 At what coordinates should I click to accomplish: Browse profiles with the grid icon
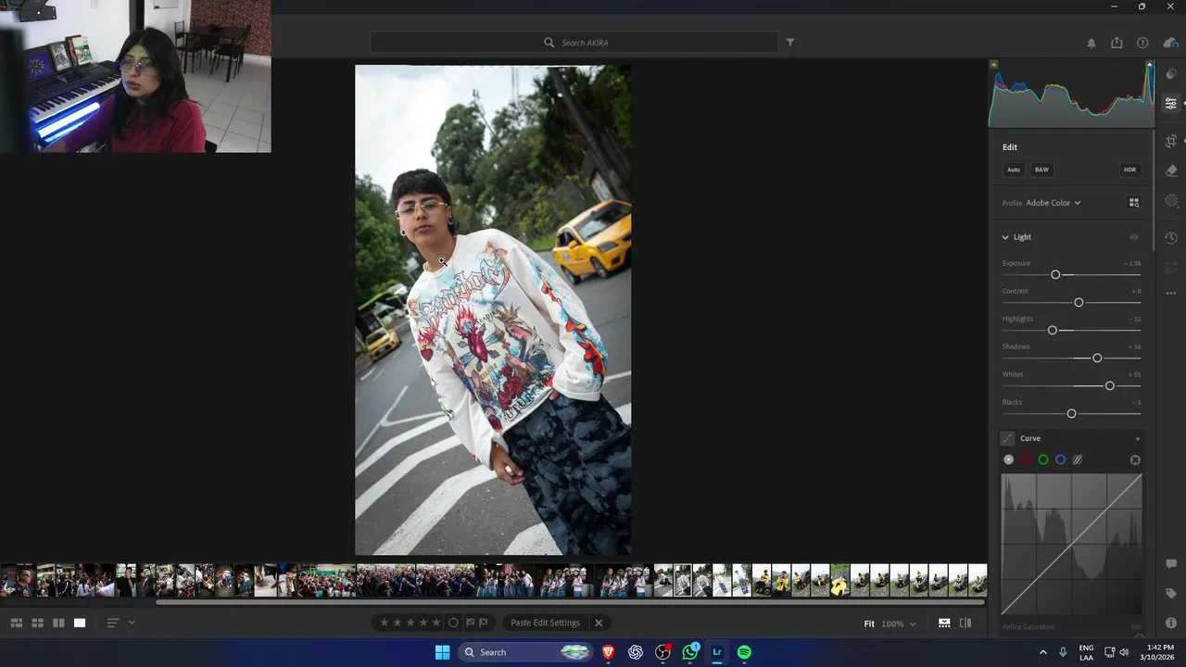[1133, 202]
